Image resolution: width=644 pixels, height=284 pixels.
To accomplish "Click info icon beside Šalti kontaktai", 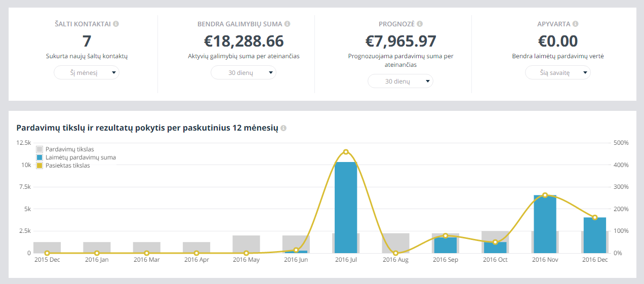I will coord(116,24).
